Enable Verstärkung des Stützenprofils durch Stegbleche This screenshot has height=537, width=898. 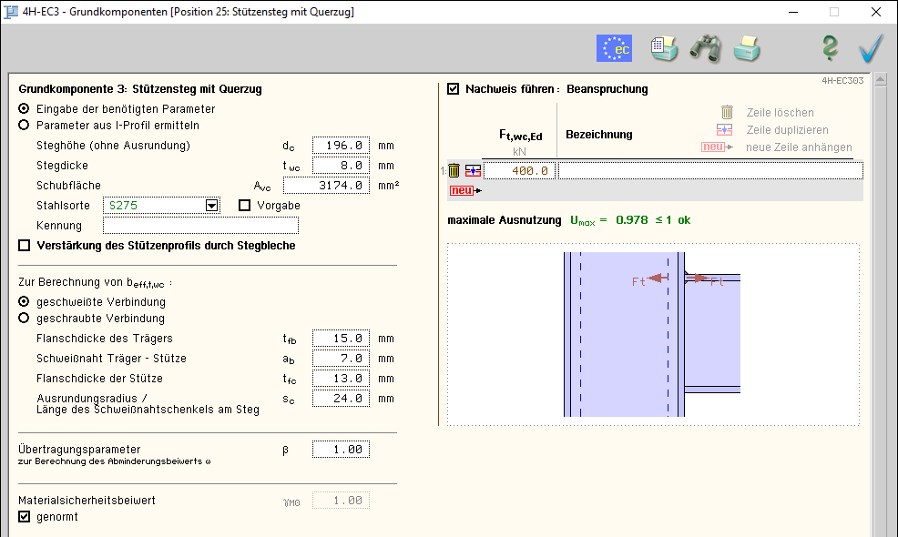click(25, 246)
